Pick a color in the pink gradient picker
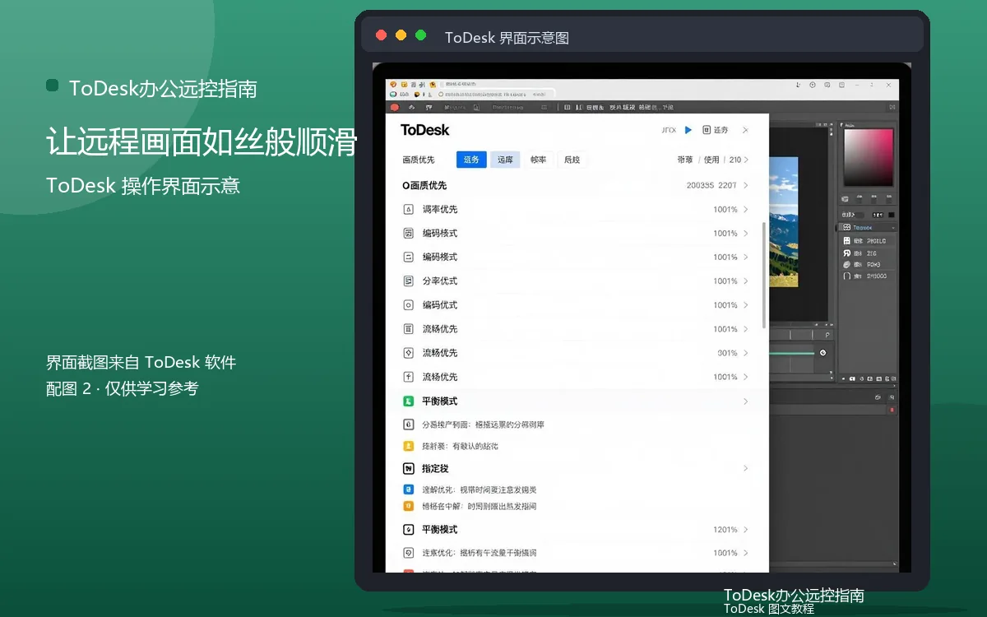The width and height of the screenshot is (987, 617). click(869, 158)
